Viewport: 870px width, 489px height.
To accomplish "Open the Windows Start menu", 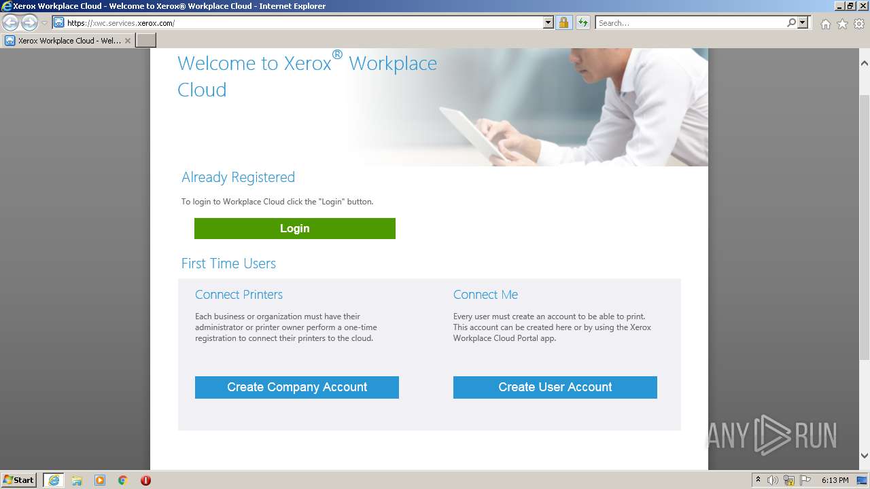I will click(x=18, y=480).
